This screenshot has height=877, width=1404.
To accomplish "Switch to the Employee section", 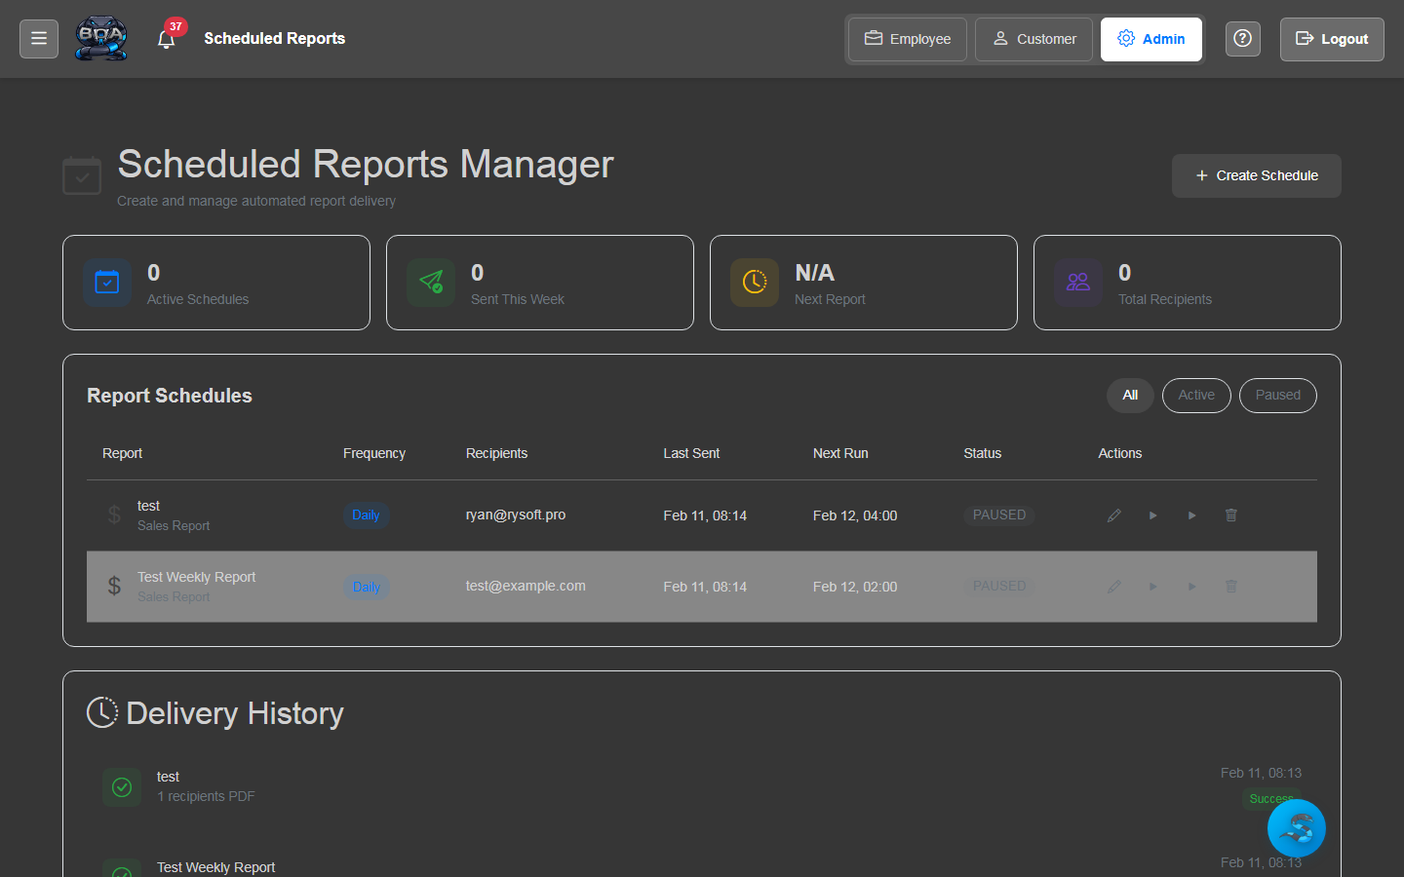I will tap(907, 39).
